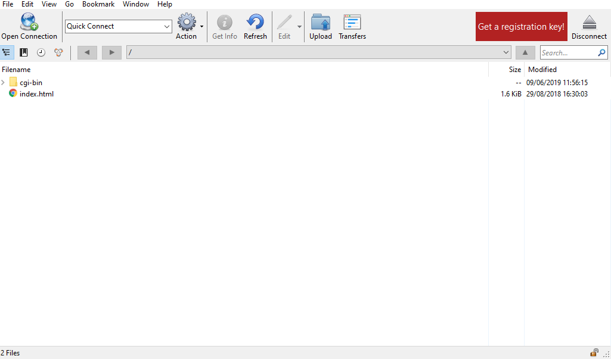Go up to the parent directory

point(525,52)
